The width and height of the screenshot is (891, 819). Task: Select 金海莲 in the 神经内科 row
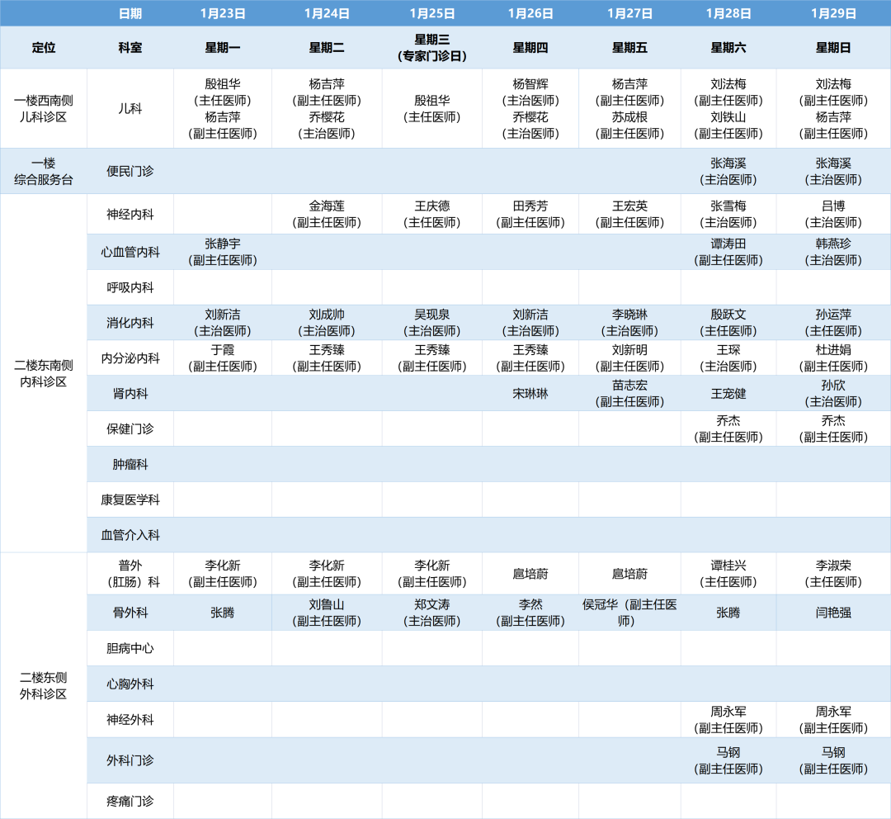(327, 206)
